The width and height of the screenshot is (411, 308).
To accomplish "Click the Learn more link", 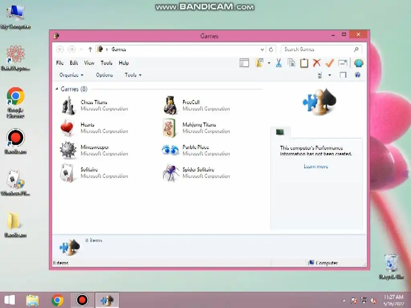I will [x=316, y=166].
